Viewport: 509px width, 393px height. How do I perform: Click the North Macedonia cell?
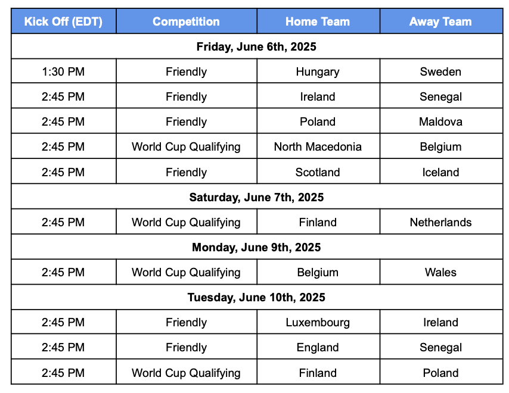(318, 146)
